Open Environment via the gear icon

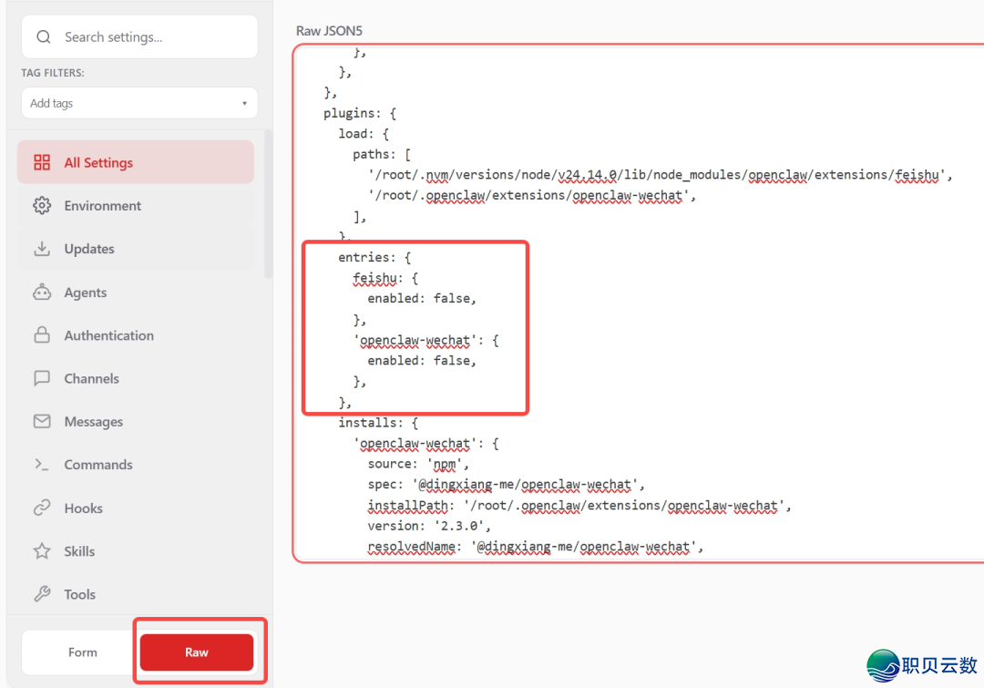[42, 206]
